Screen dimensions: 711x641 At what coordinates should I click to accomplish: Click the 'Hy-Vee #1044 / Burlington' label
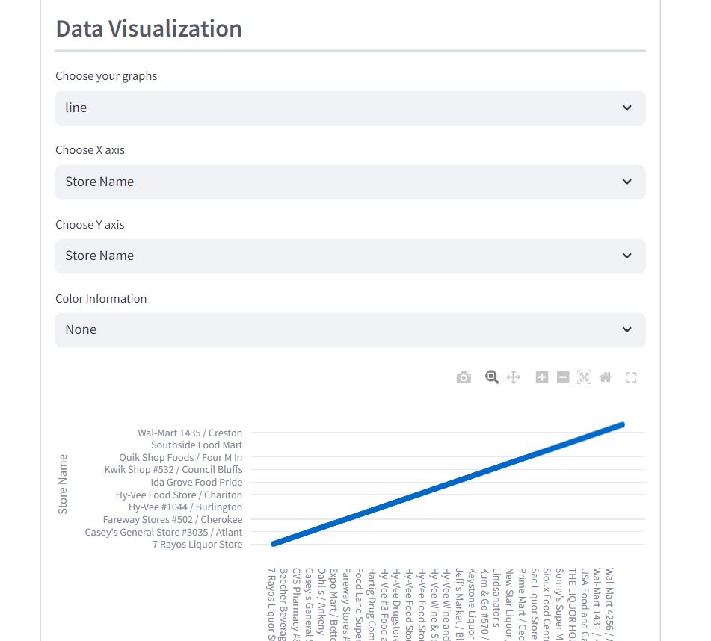point(185,507)
